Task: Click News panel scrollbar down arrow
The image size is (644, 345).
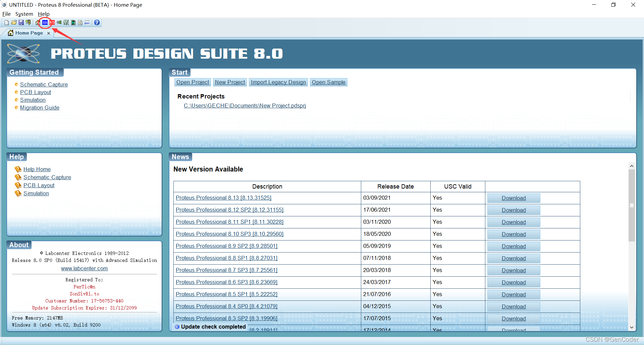Action: point(632,327)
